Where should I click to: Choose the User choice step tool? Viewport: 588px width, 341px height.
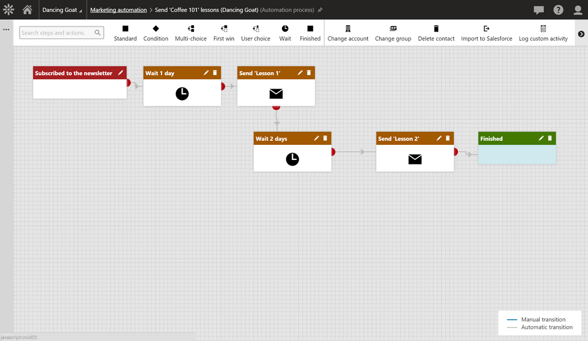tap(256, 33)
